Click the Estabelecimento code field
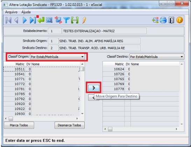The image size is (191, 147). [55, 31]
